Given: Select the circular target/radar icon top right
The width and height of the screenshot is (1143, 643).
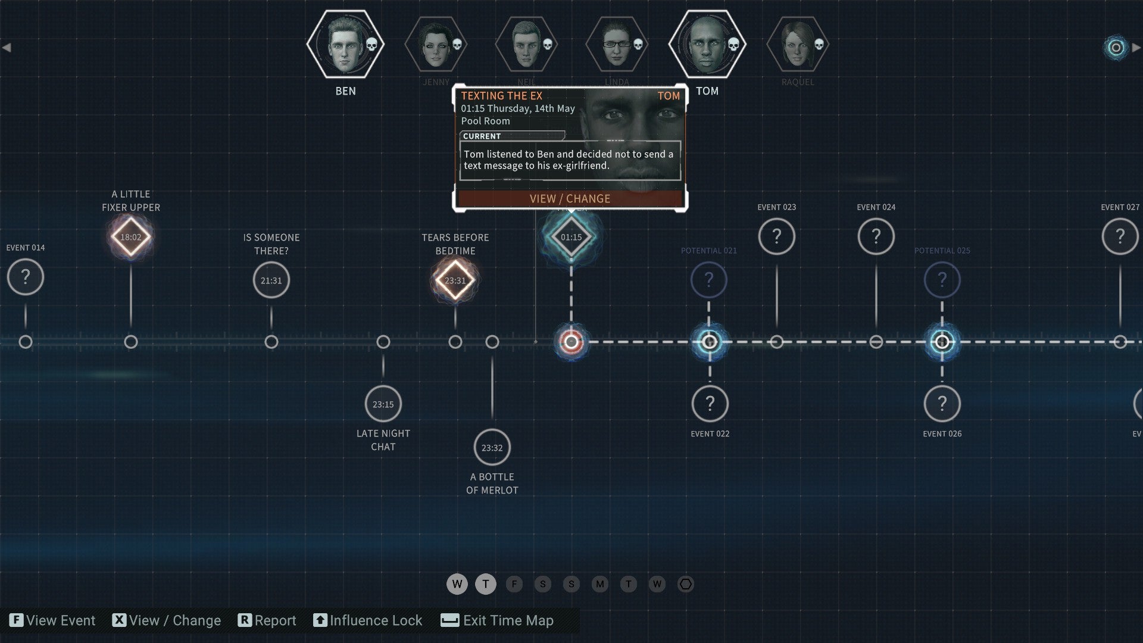Looking at the screenshot, I should [1114, 48].
